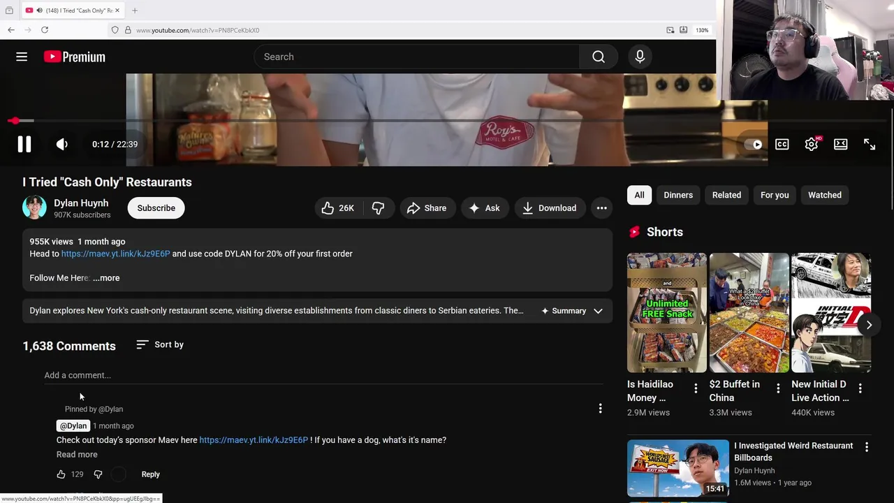Mute the tab via its speaker icon

(x=39, y=10)
